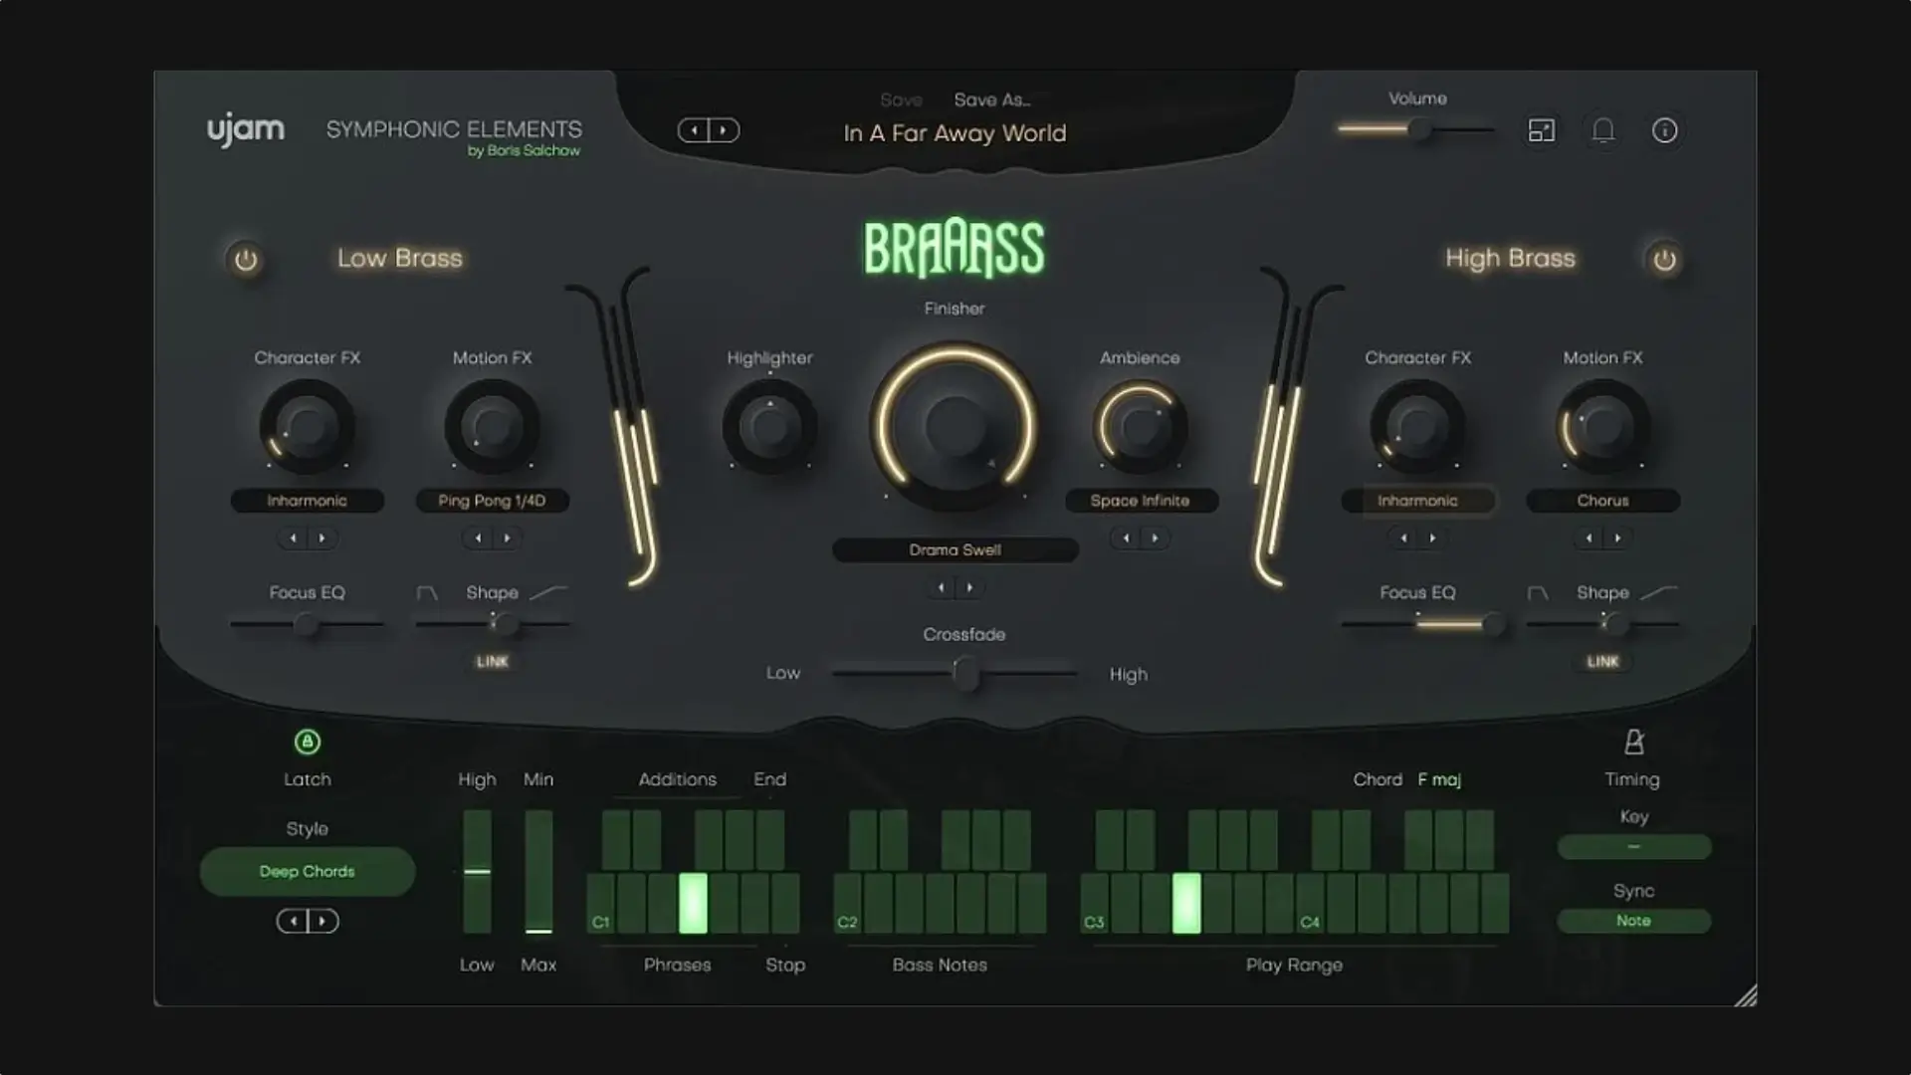1911x1075 pixels.
Task: Click the resize window icon in top toolbar
Action: 1540,130
